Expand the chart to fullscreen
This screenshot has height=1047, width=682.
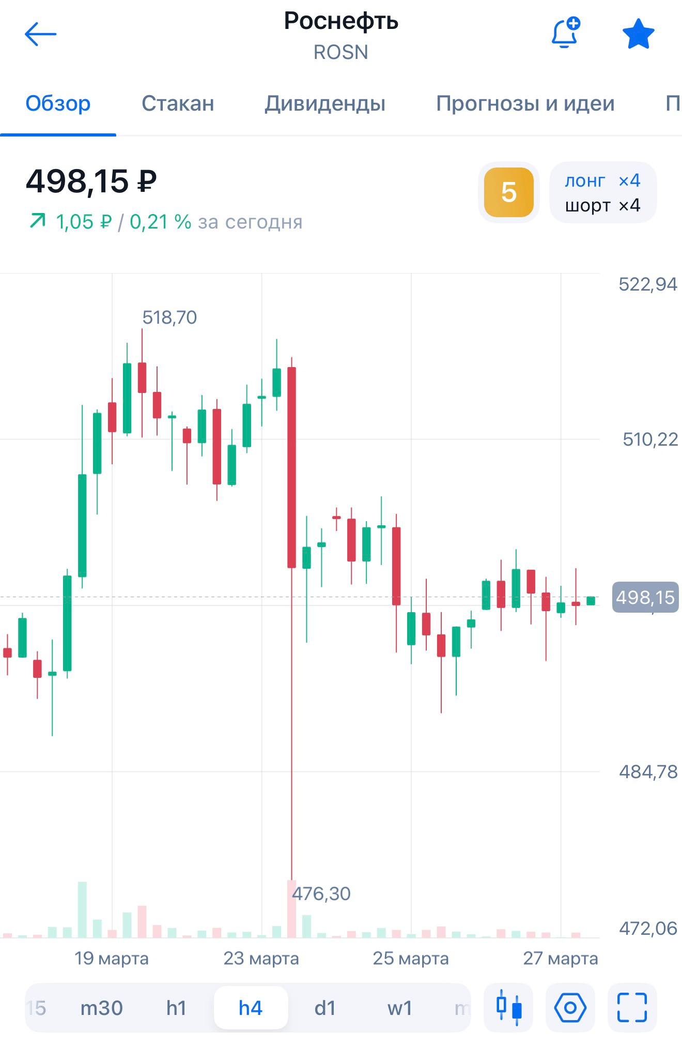[632, 1008]
